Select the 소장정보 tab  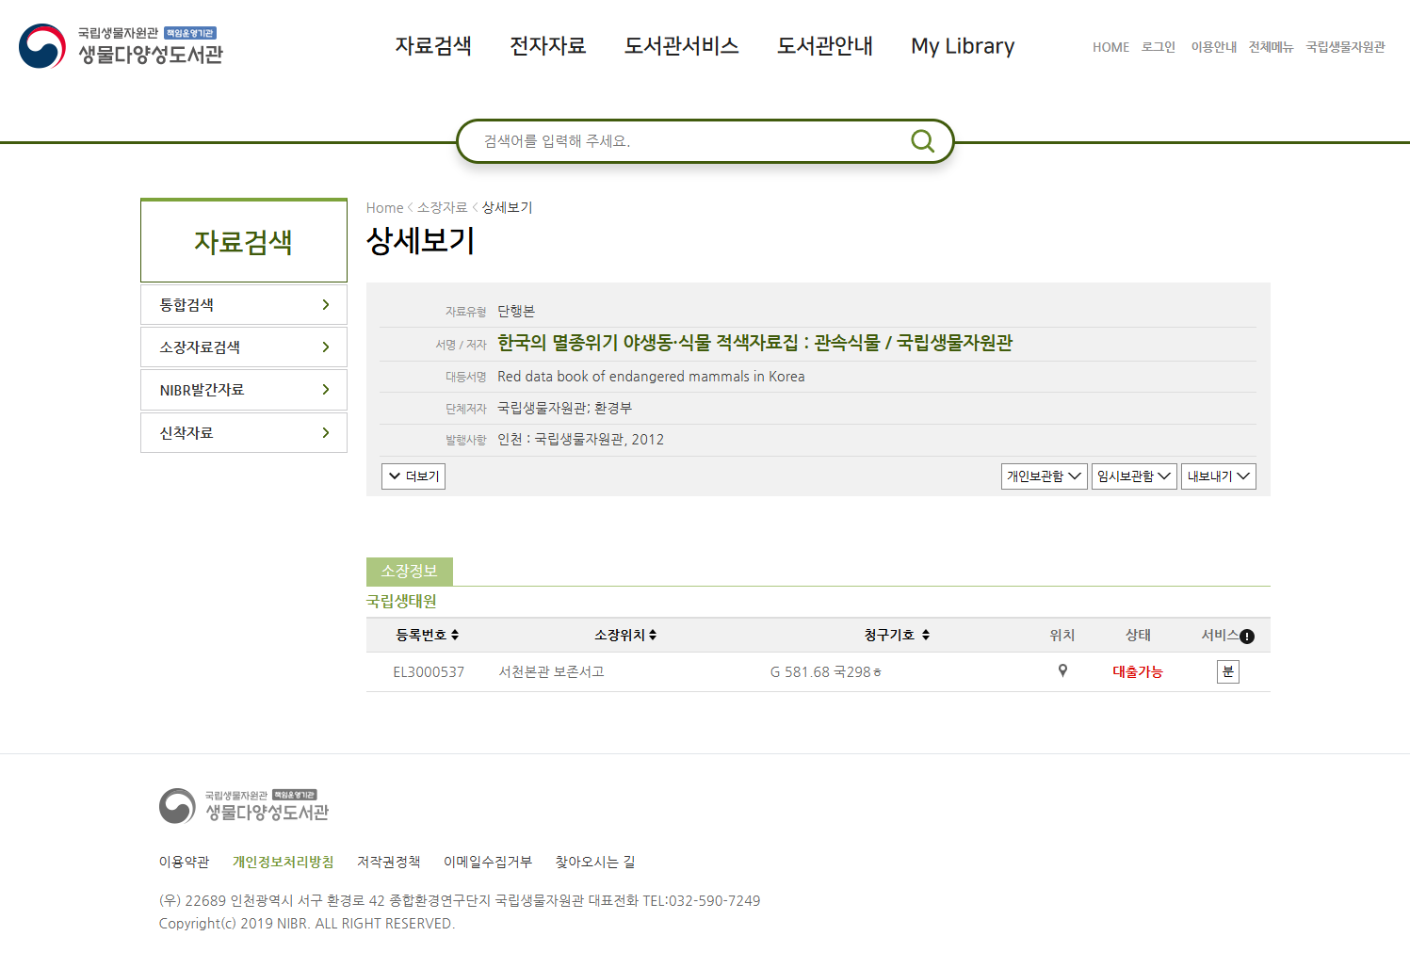point(409,572)
